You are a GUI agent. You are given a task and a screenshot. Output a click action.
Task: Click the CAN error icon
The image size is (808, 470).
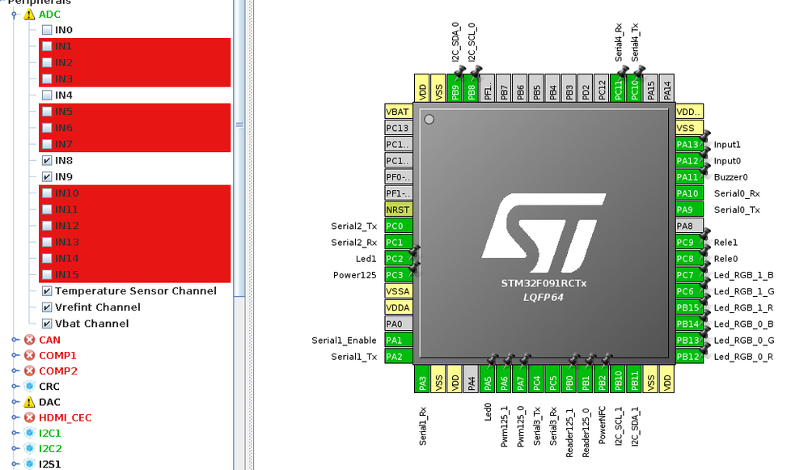click(x=29, y=340)
